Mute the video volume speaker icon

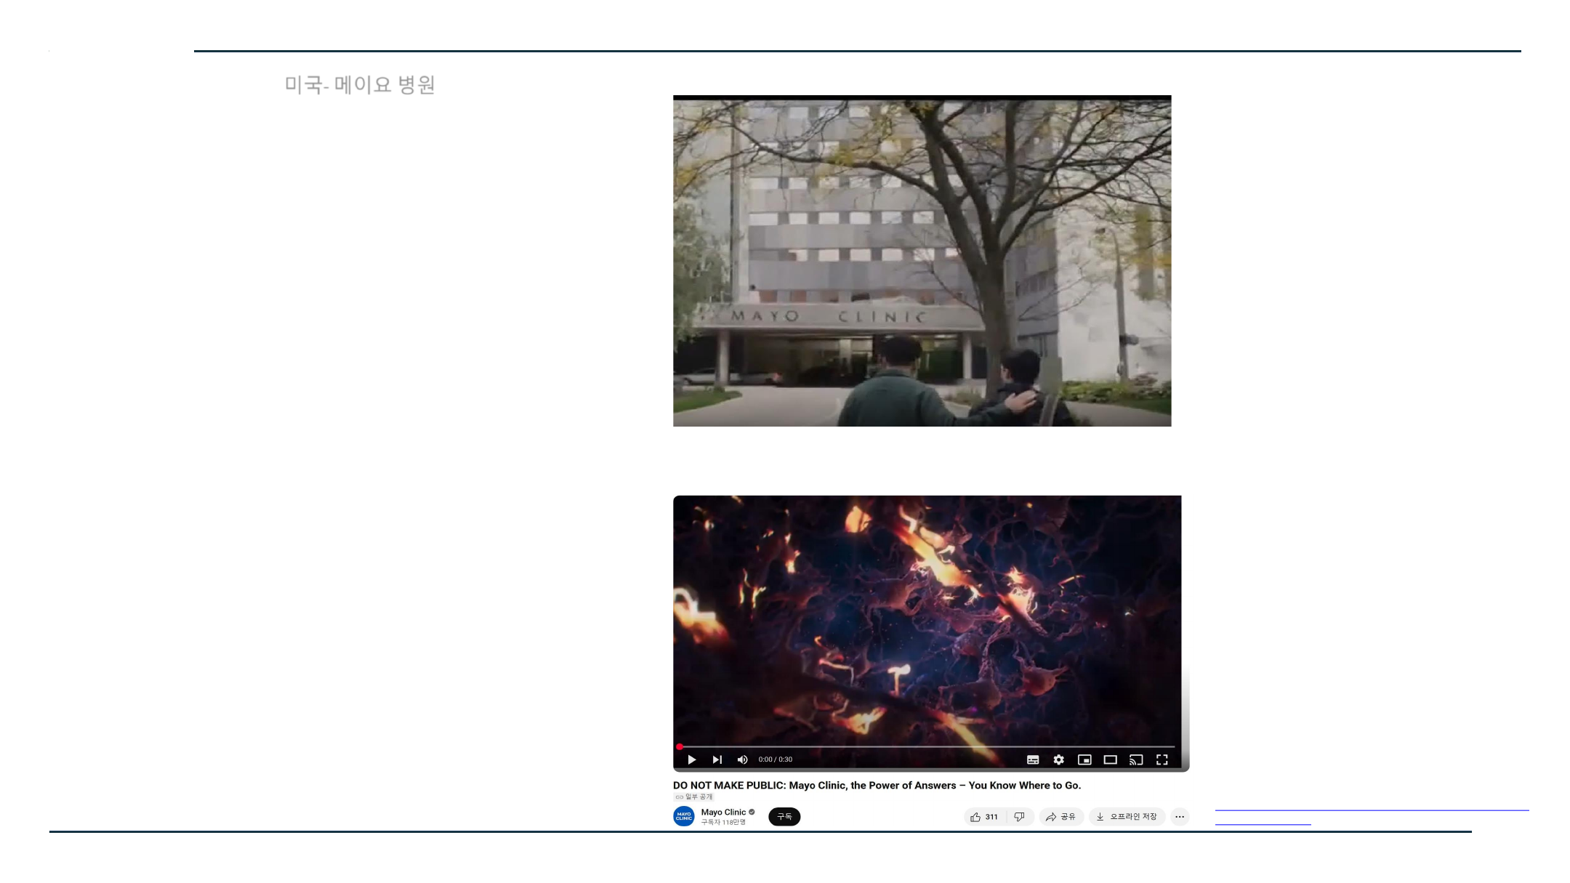pyautogui.click(x=742, y=759)
